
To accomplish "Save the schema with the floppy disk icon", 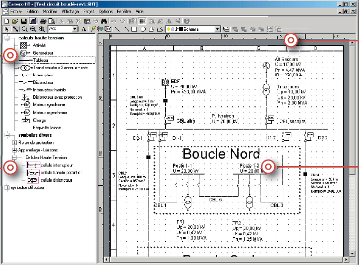I will pyautogui.click(x=24, y=21).
